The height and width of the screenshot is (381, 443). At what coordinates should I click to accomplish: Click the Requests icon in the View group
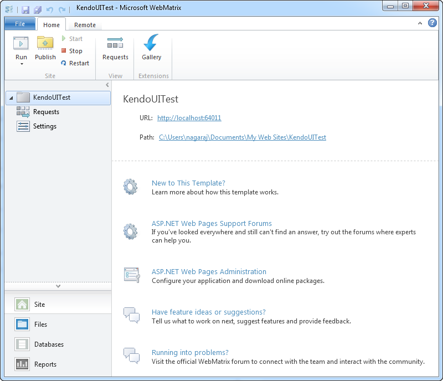click(x=115, y=43)
